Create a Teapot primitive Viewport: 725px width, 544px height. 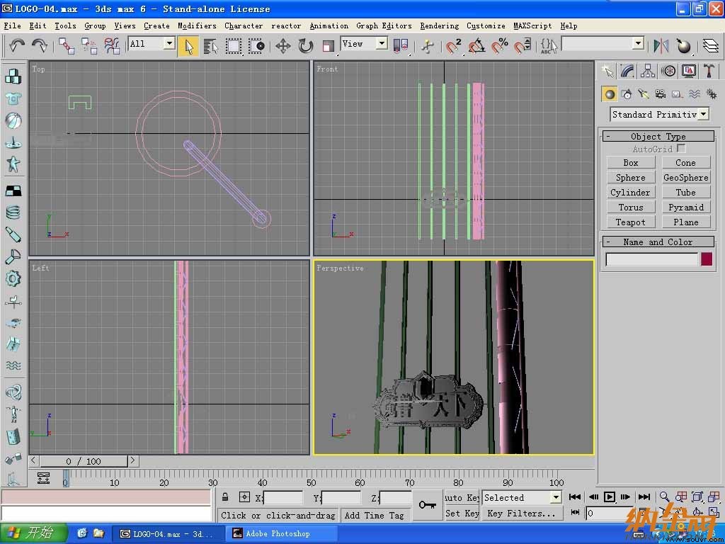tap(630, 222)
